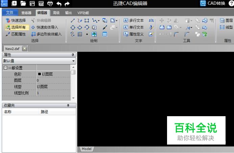The width and height of the screenshot is (234, 153).
Task: Select the Rectangle drawing tool
Action: pos(87,20)
